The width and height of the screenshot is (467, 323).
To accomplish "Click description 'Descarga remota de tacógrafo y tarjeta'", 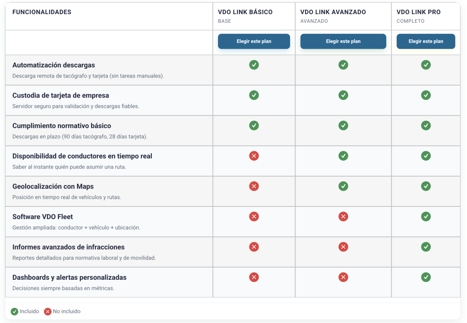I will coord(88,76).
